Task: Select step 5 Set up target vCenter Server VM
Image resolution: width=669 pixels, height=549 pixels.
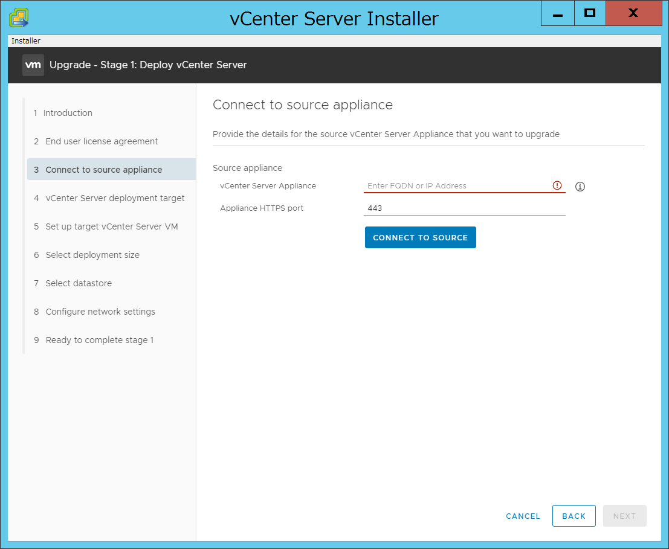Action: tap(111, 226)
